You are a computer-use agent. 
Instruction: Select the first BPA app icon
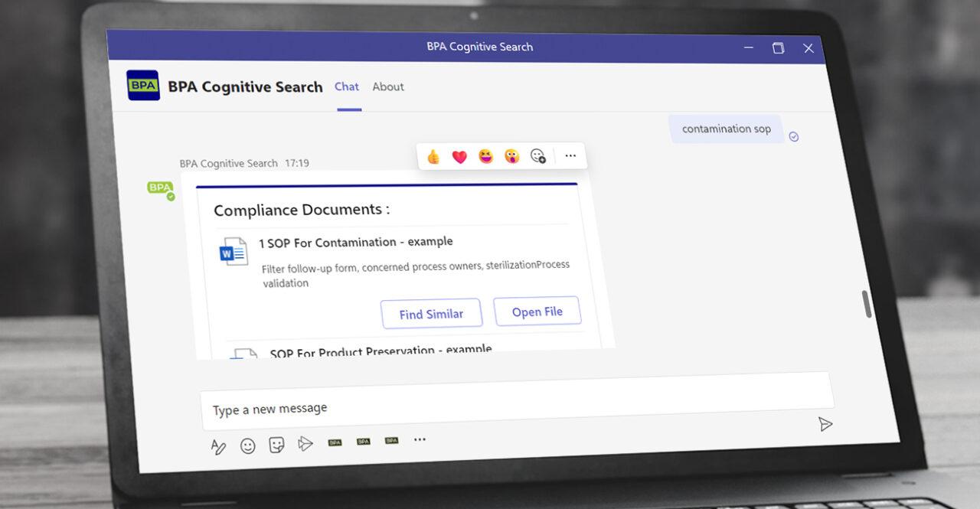click(x=335, y=442)
